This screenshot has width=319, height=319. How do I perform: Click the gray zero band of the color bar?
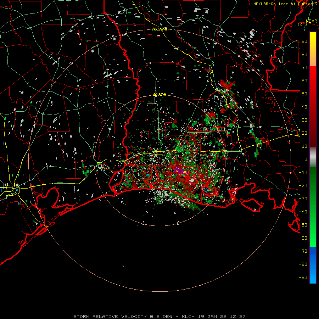313,157
